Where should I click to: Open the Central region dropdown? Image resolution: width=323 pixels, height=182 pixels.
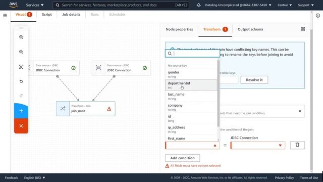click(x=285, y=5)
